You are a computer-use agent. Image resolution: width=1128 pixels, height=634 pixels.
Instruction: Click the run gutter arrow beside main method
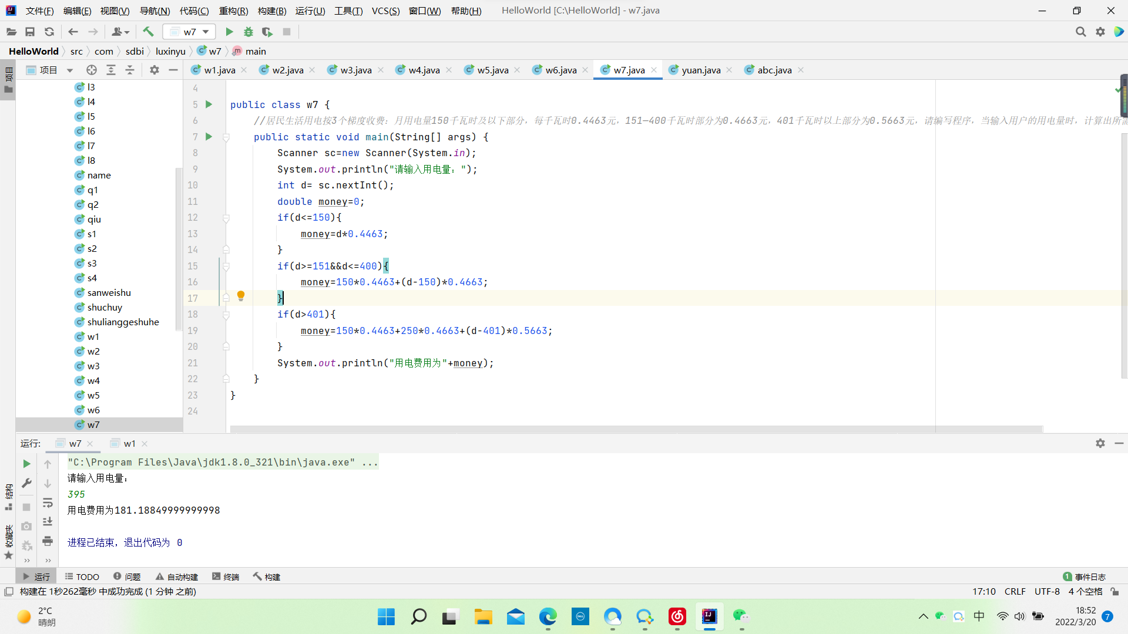[x=209, y=137]
